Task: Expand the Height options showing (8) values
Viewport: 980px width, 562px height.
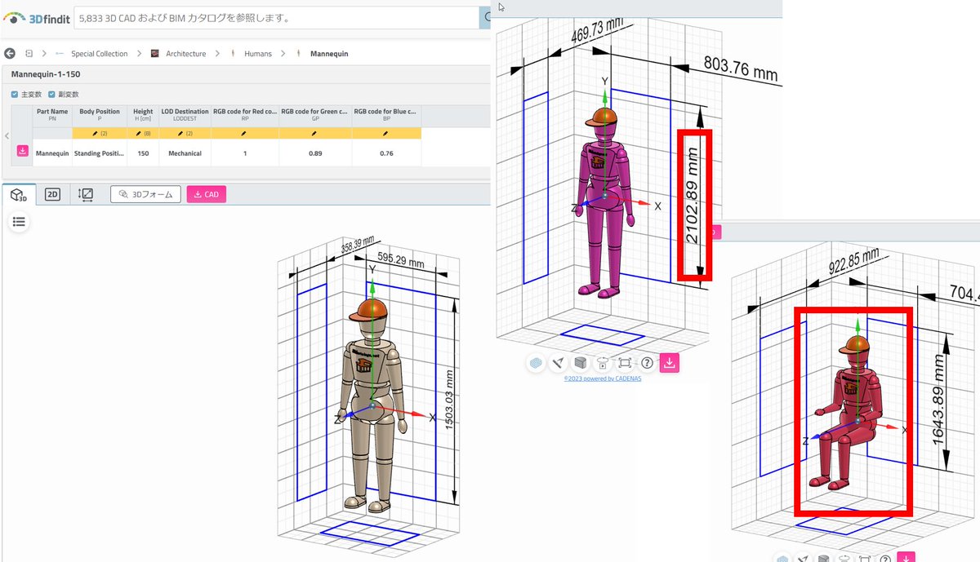Action: pyautogui.click(x=142, y=133)
